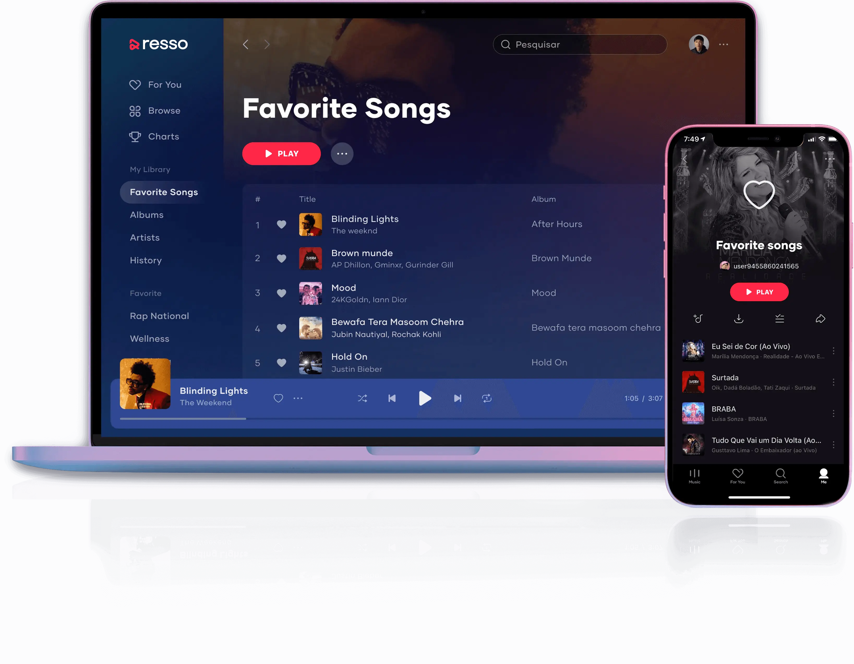The image size is (854, 664).
Task: Click the shuffle icon in playback bar
Action: 362,397
